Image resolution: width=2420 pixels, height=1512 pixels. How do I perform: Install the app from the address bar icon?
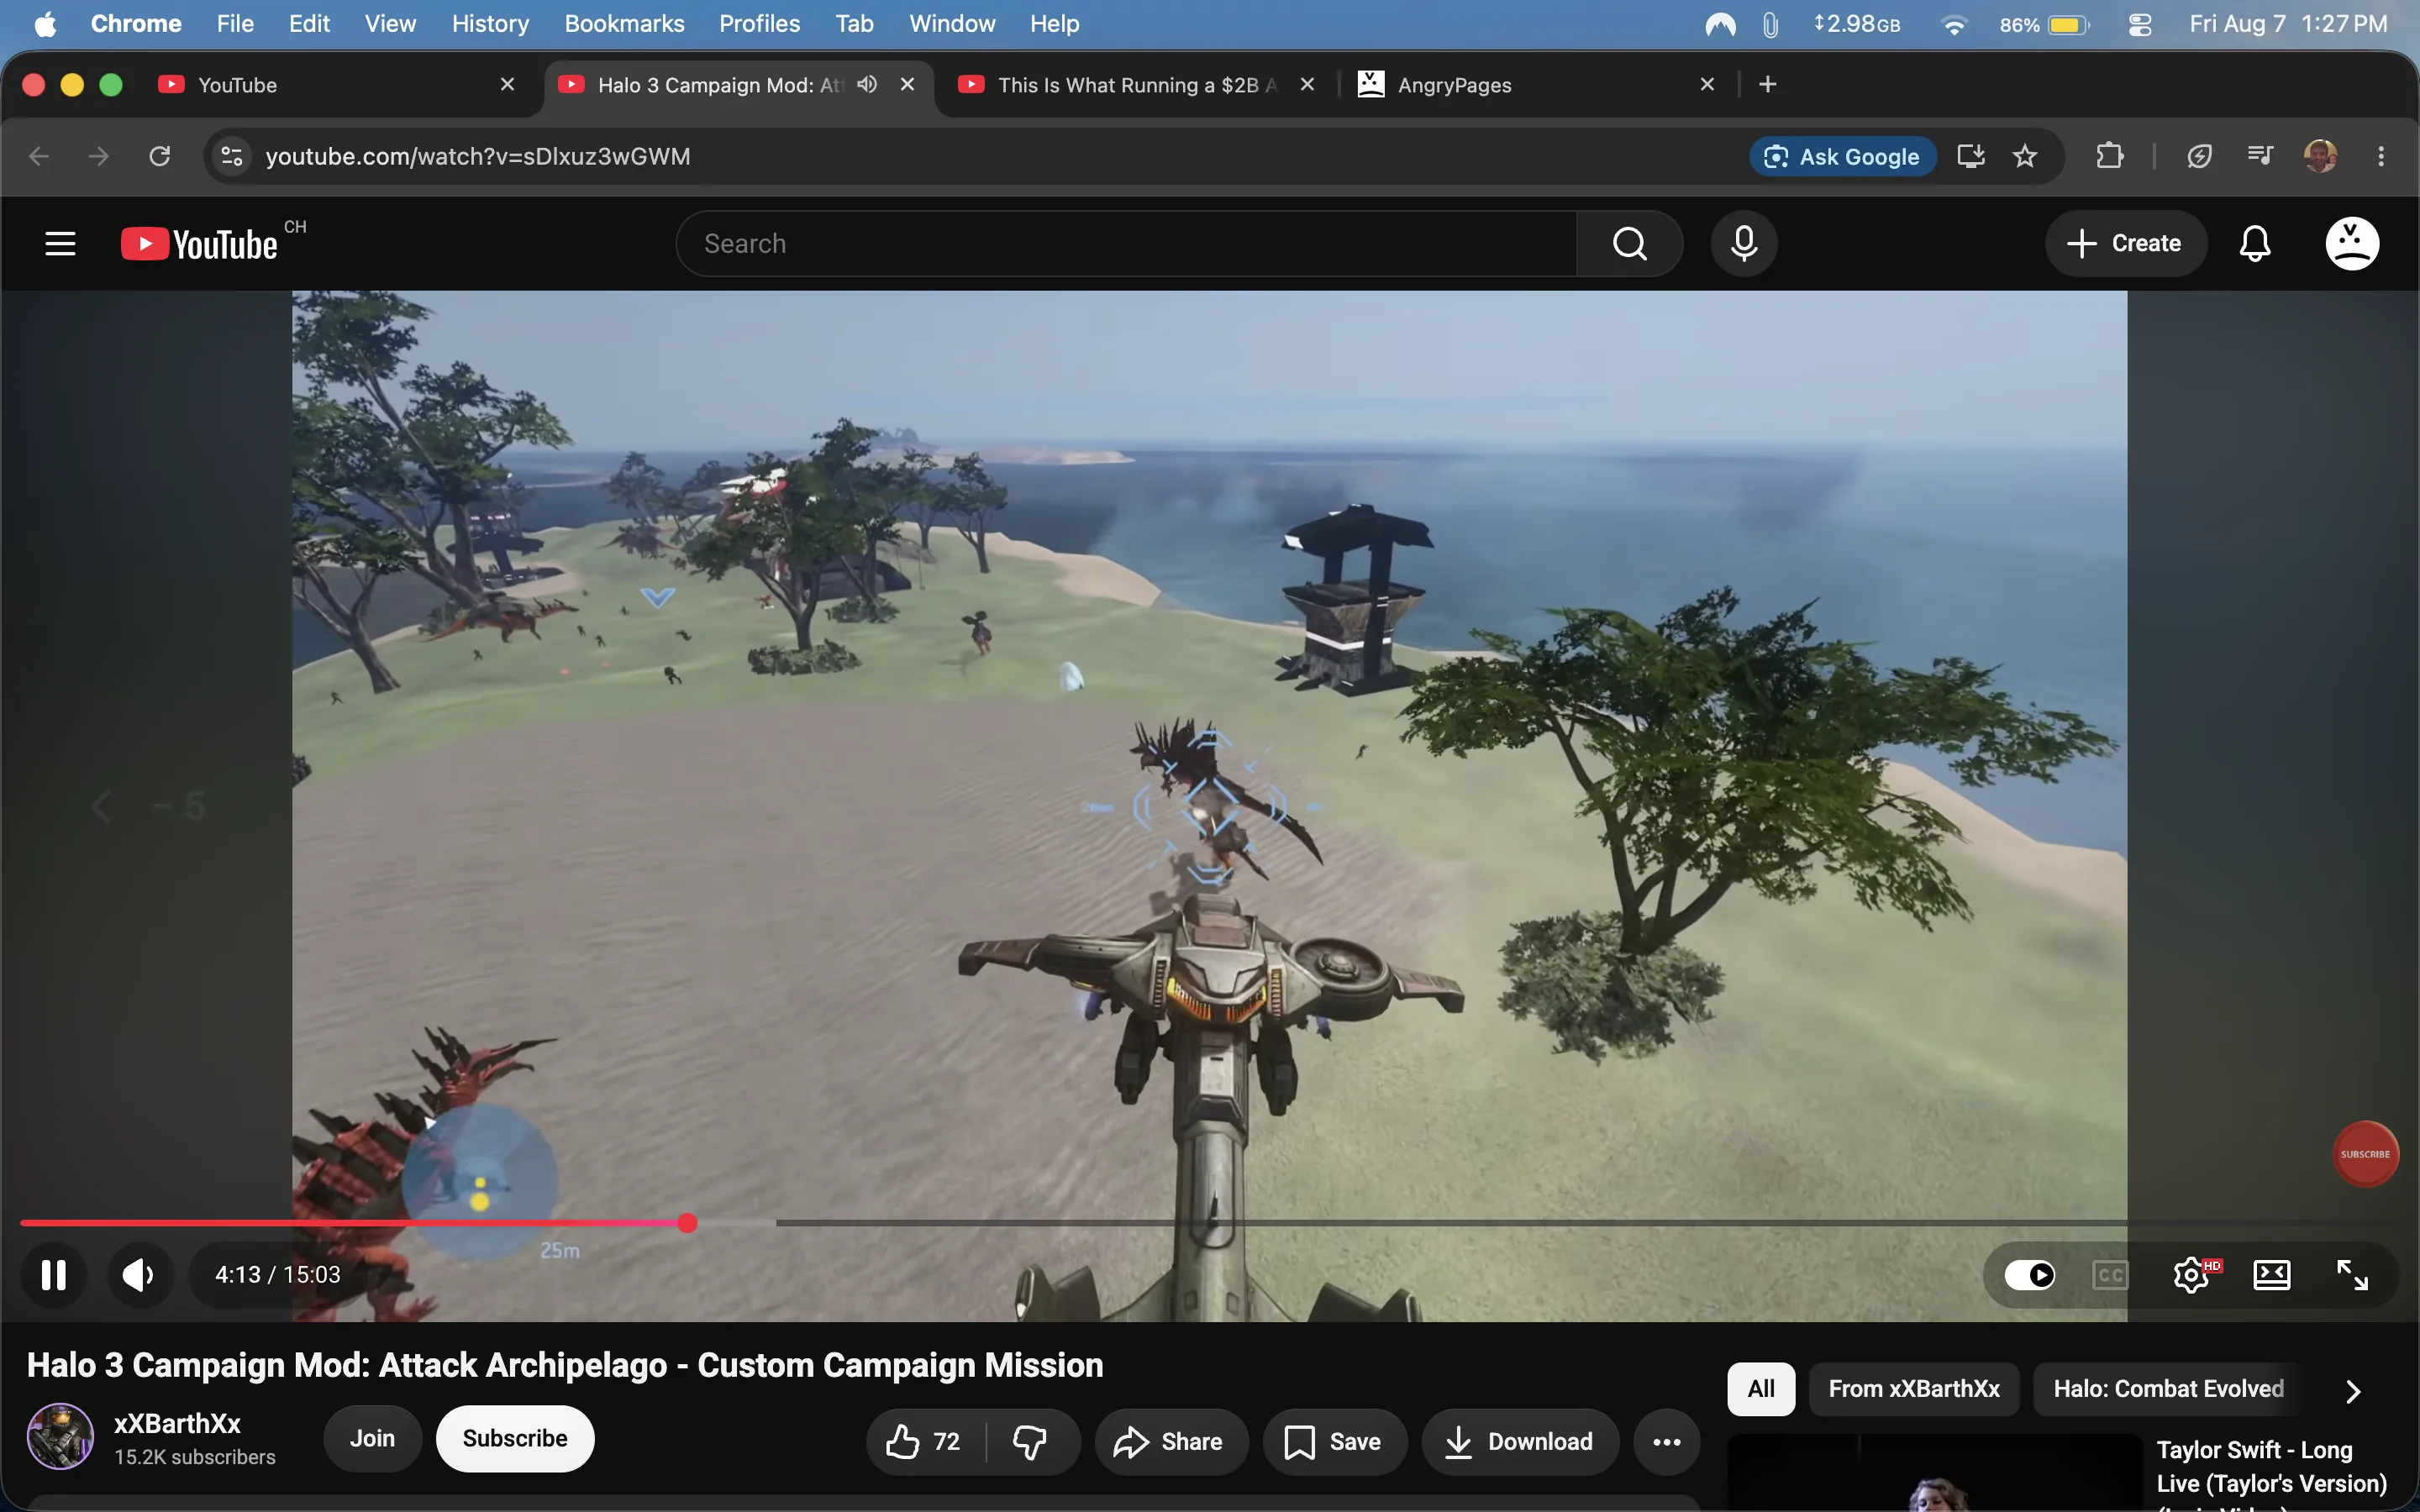pos(1971,156)
